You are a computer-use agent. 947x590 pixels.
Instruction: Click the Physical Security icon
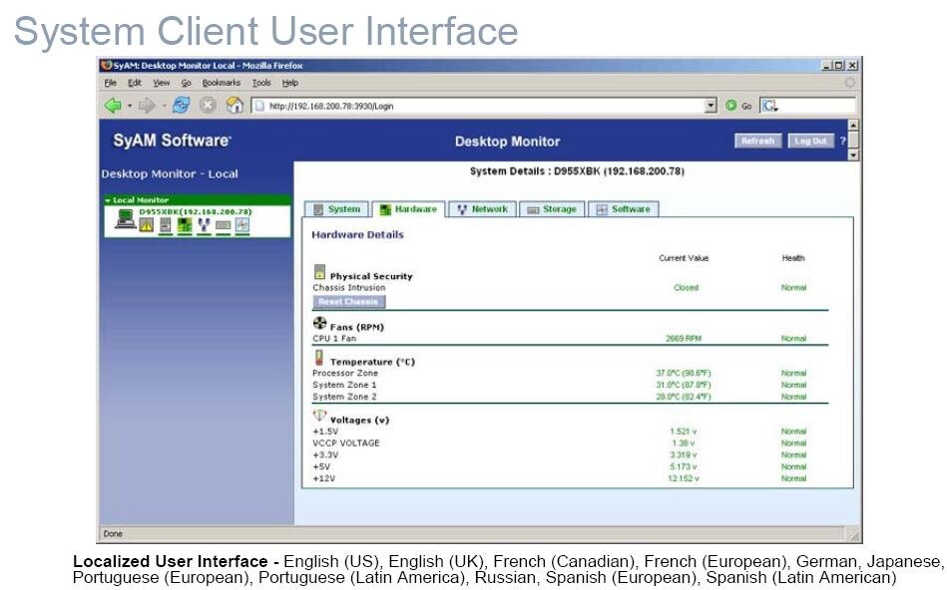(x=320, y=272)
